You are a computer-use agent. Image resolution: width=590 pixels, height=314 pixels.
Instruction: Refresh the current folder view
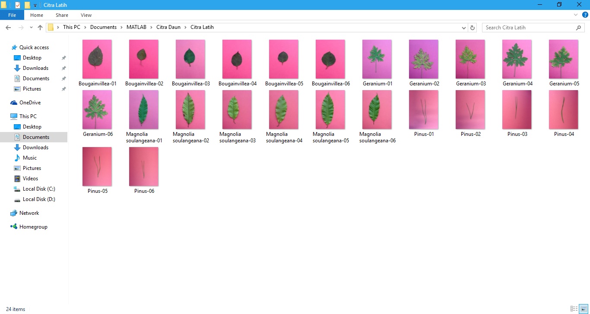point(473,28)
